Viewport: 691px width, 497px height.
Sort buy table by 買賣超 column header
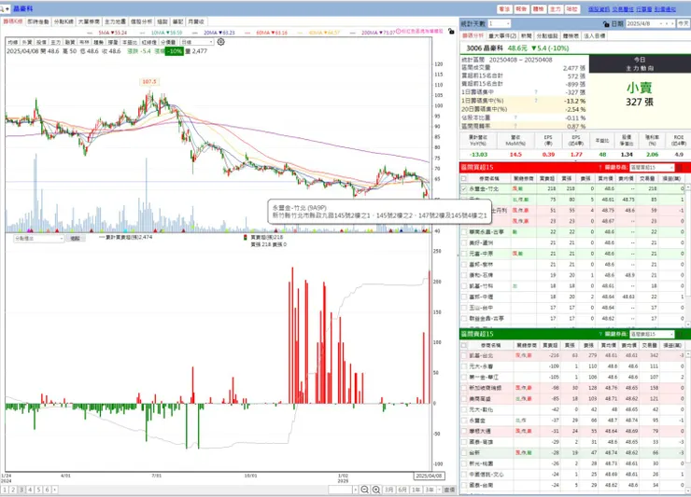[546, 178]
